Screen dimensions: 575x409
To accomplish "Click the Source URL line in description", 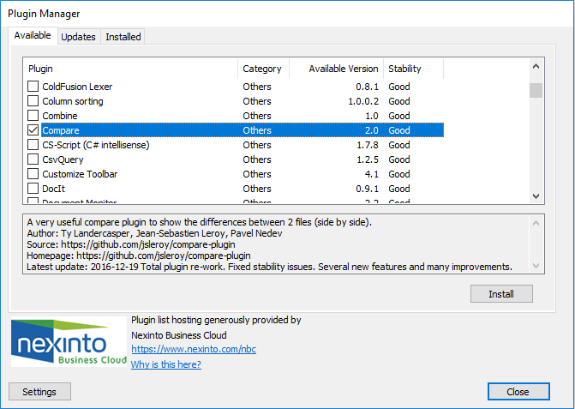I will (131, 244).
